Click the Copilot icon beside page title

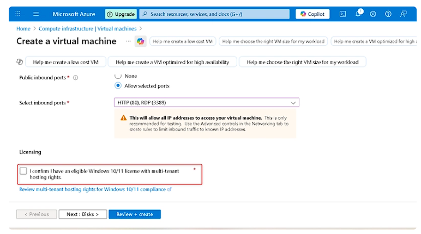click(x=141, y=41)
